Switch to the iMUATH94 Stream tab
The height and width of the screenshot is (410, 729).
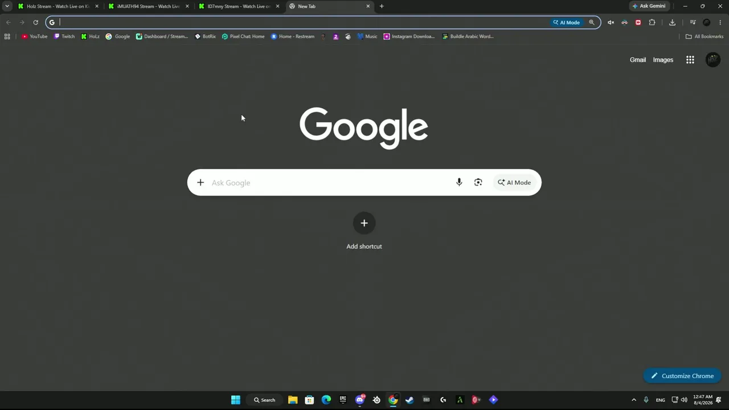coord(148,6)
